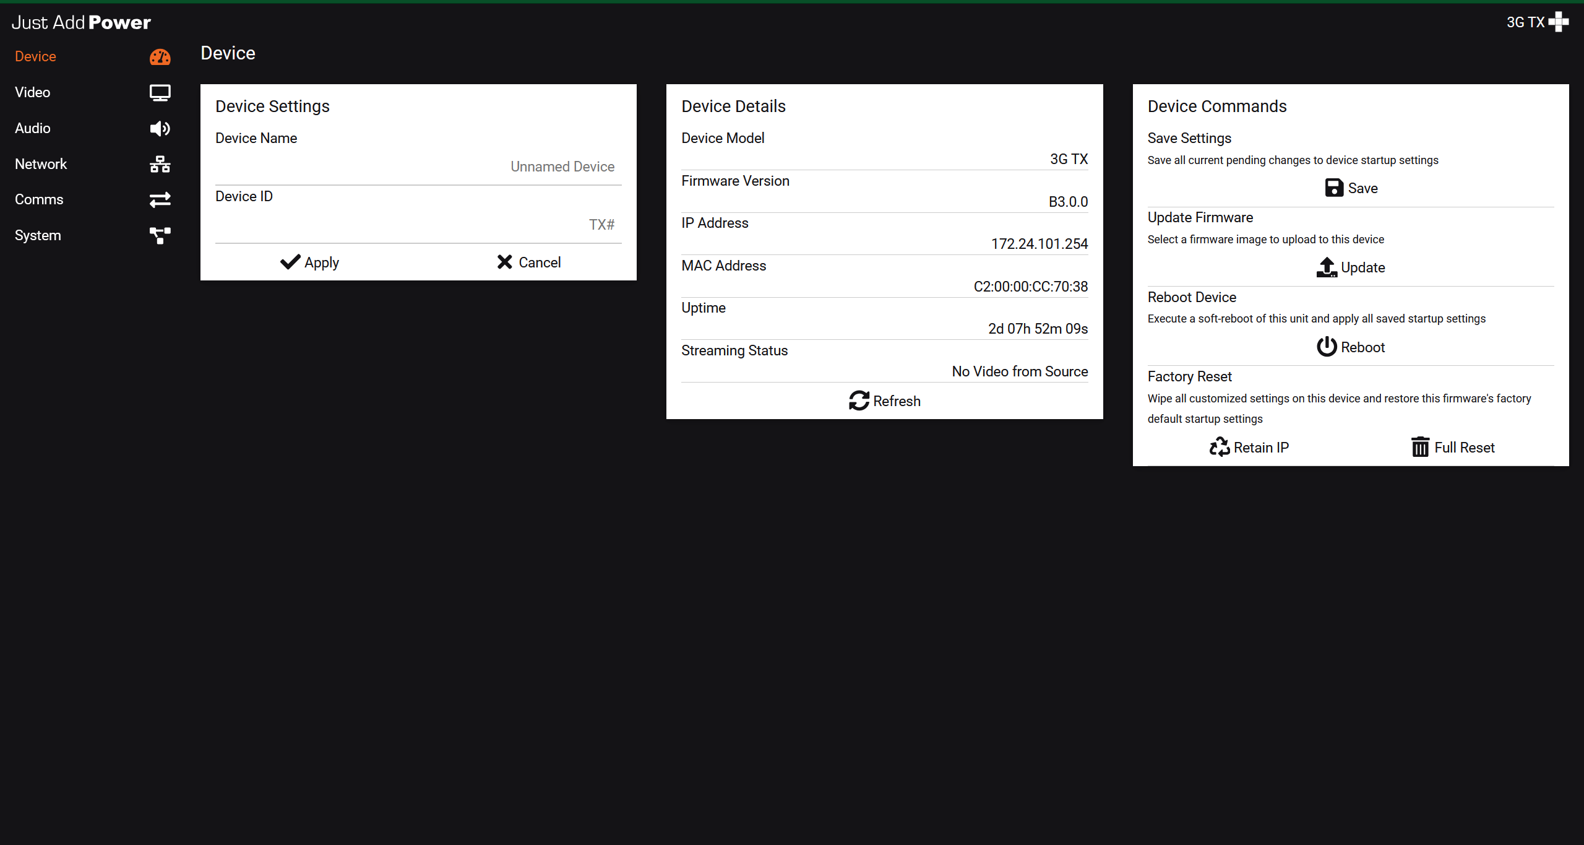Viewport: 1584px width, 845px height.
Task: Click the Audio speaker icon
Action: [160, 128]
